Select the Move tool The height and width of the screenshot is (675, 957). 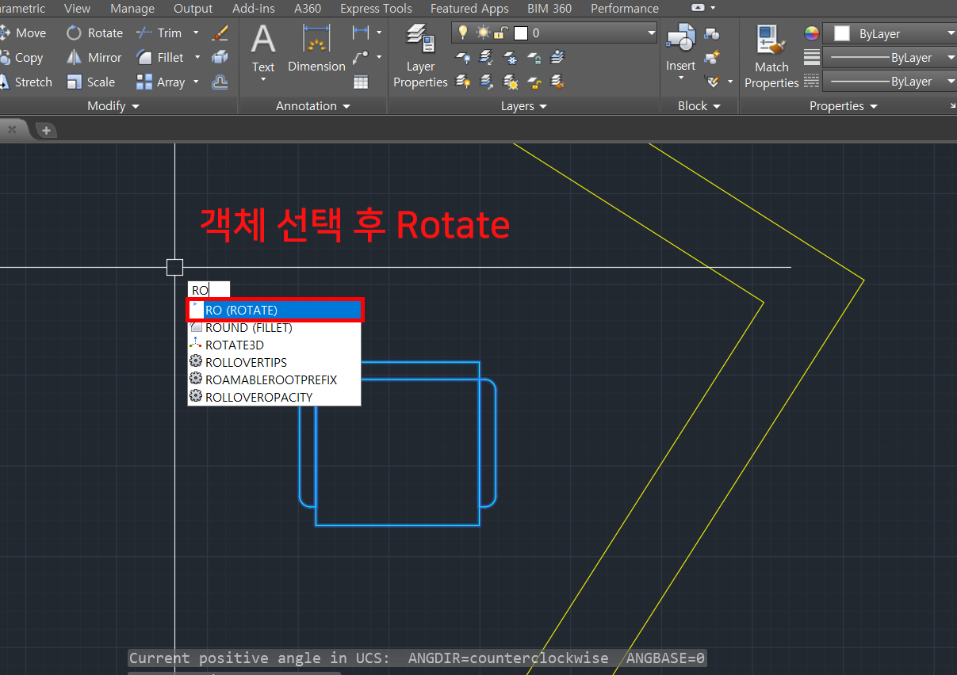coord(24,32)
